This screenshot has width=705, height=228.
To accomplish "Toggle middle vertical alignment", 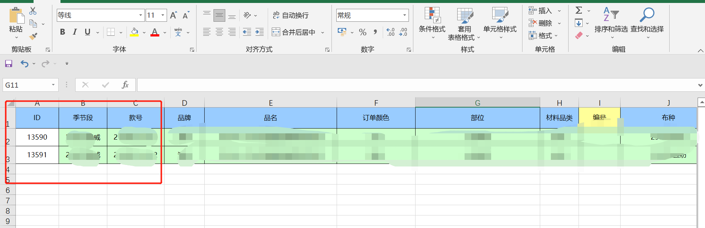I will tap(219, 15).
